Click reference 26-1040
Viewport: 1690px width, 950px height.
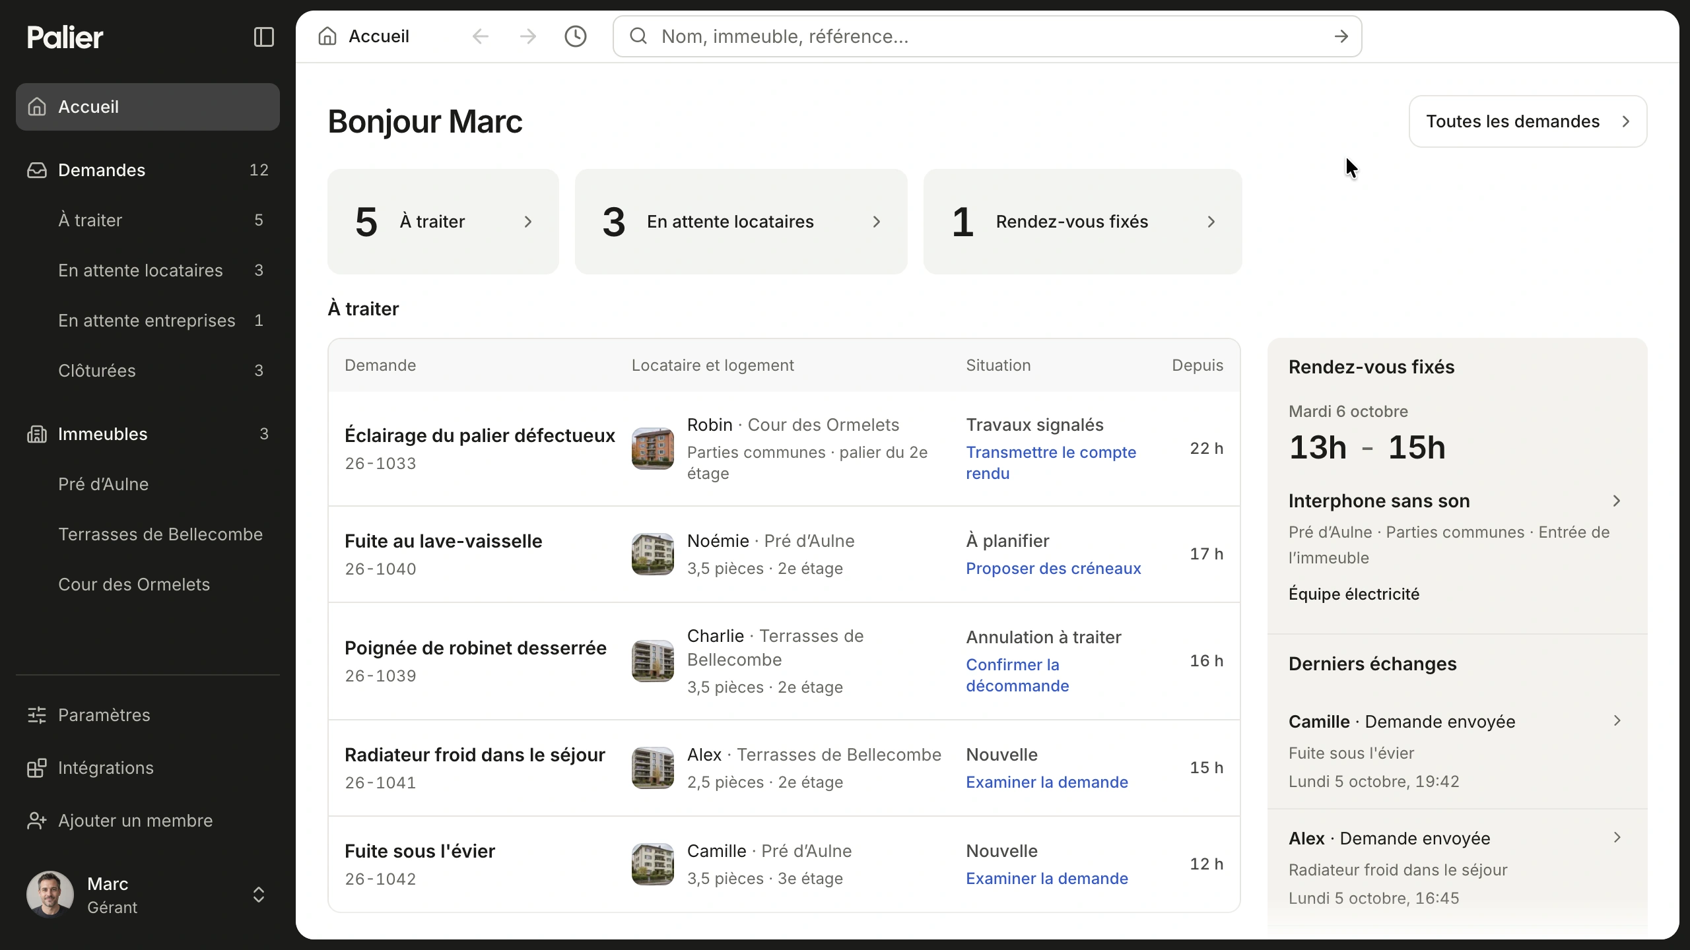coord(380,569)
